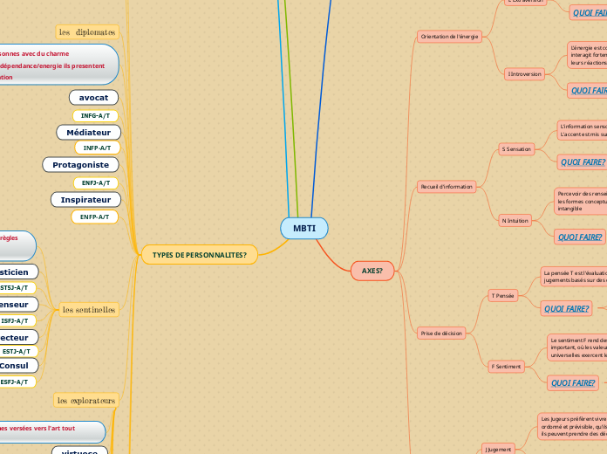This screenshot has height=454, width=607.
Task: Click the TYPES DE PERSONNALITES? branch node
Action: (x=200, y=255)
